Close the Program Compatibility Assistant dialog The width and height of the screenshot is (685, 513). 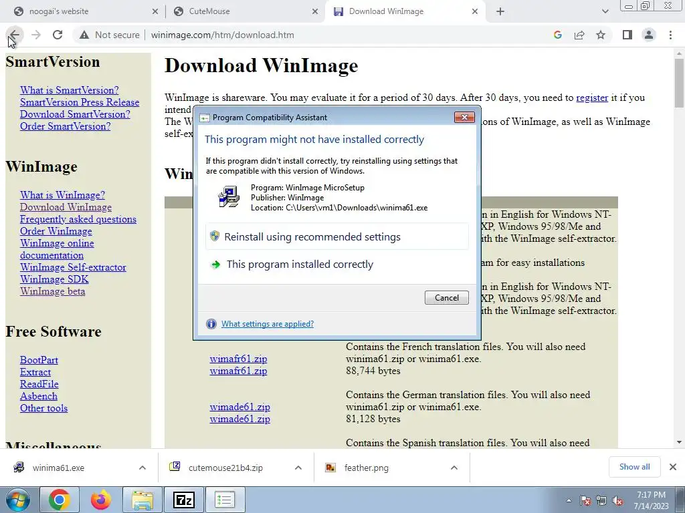[x=464, y=117]
